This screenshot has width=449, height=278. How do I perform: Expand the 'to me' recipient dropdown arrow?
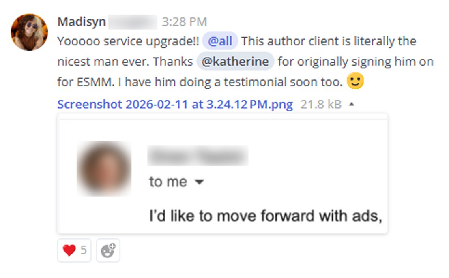point(199,182)
